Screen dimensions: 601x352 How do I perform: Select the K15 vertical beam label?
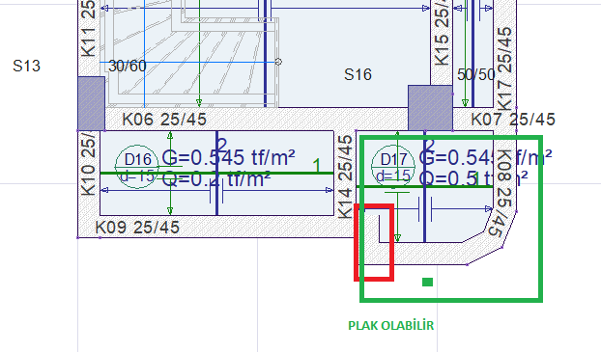442,33
